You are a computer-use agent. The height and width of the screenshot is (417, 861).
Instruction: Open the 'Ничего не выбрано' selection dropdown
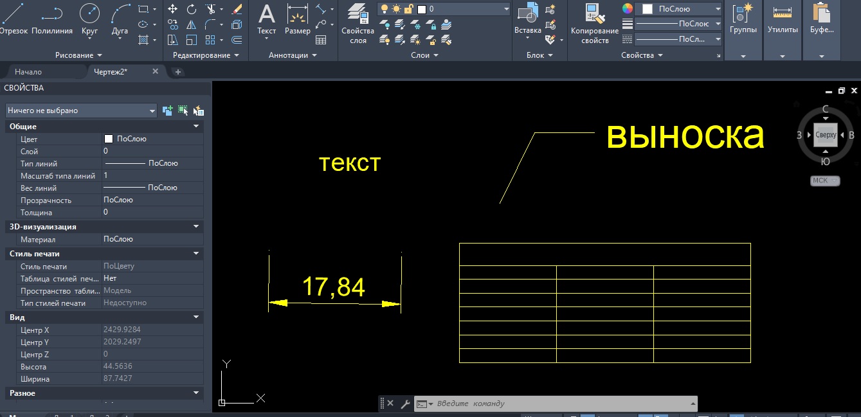tap(81, 111)
